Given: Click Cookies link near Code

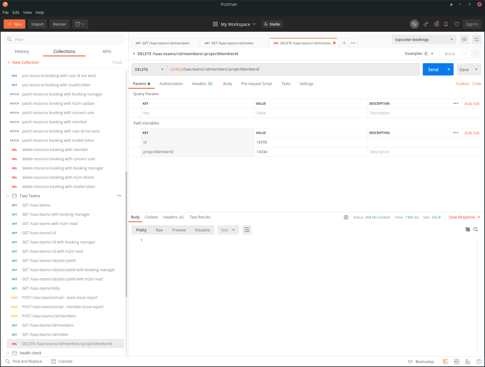Looking at the screenshot, I should (x=462, y=84).
